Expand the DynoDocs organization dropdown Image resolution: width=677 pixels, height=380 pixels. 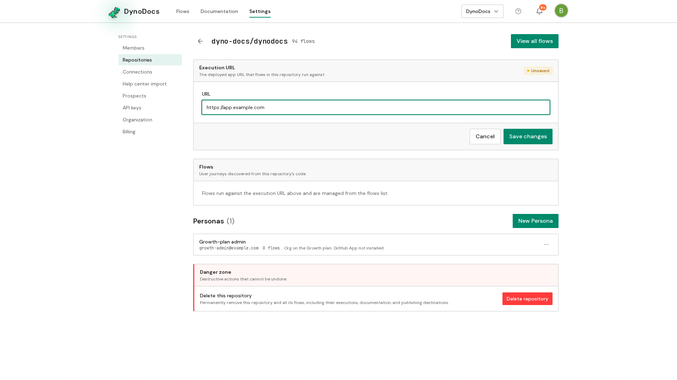click(x=482, y=11)
